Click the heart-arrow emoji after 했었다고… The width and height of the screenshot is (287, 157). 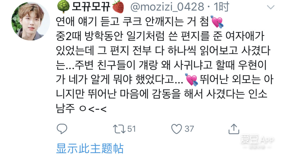[x=191, y=79]
